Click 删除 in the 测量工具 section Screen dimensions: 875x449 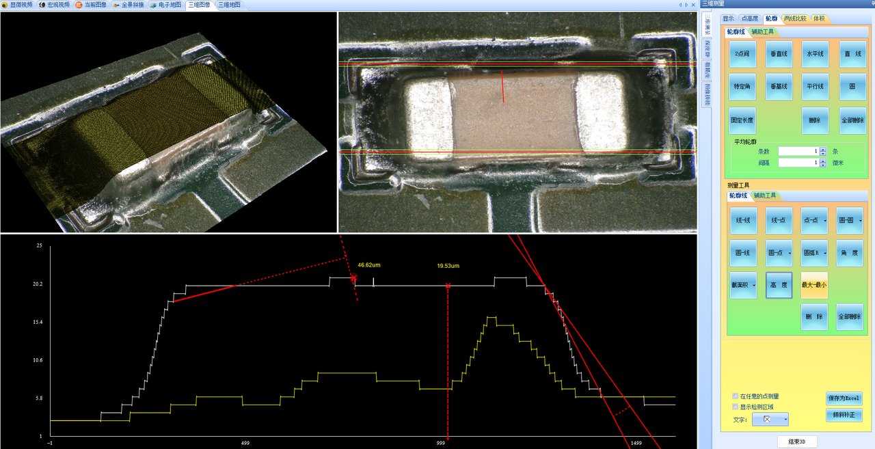click(815, 317)
